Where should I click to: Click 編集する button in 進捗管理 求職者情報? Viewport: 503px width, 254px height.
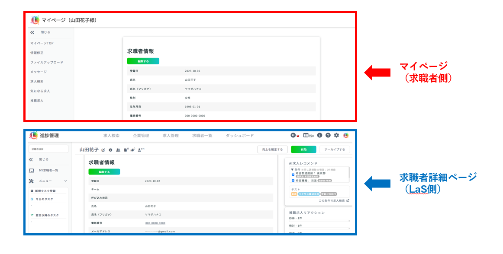click(x=104, y=172)
